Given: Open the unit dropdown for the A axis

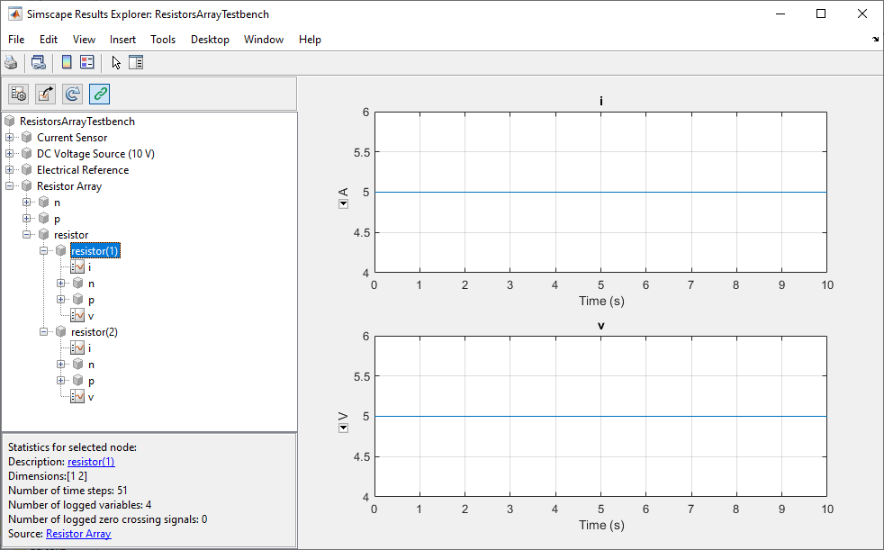Looking at the screenshot, I should [343, 204].
